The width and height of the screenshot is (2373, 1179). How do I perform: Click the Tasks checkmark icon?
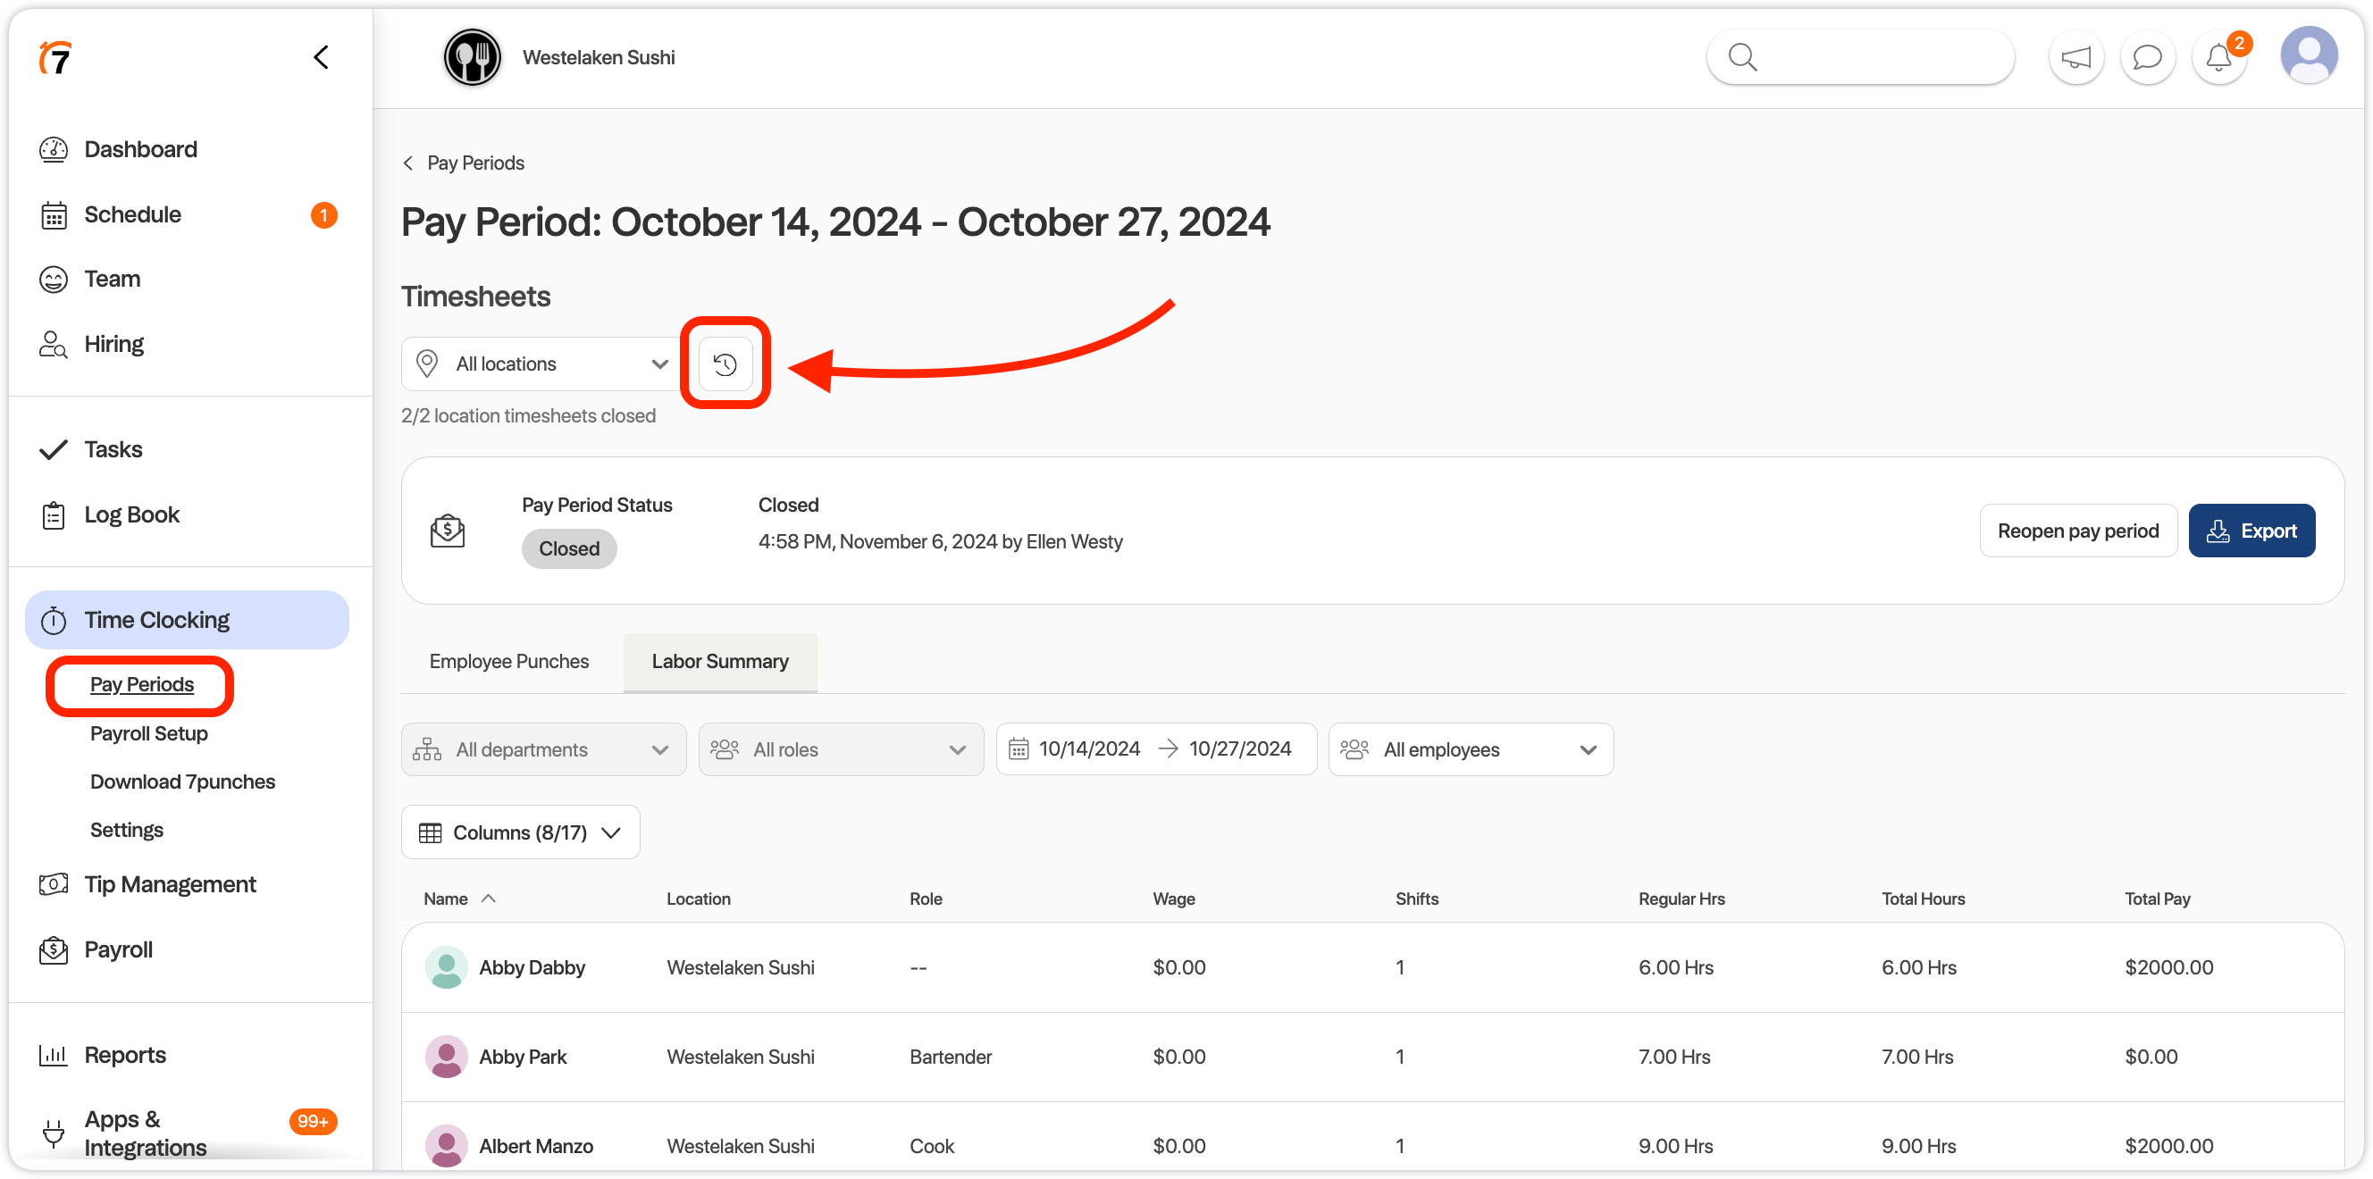(x=54, y=449)
